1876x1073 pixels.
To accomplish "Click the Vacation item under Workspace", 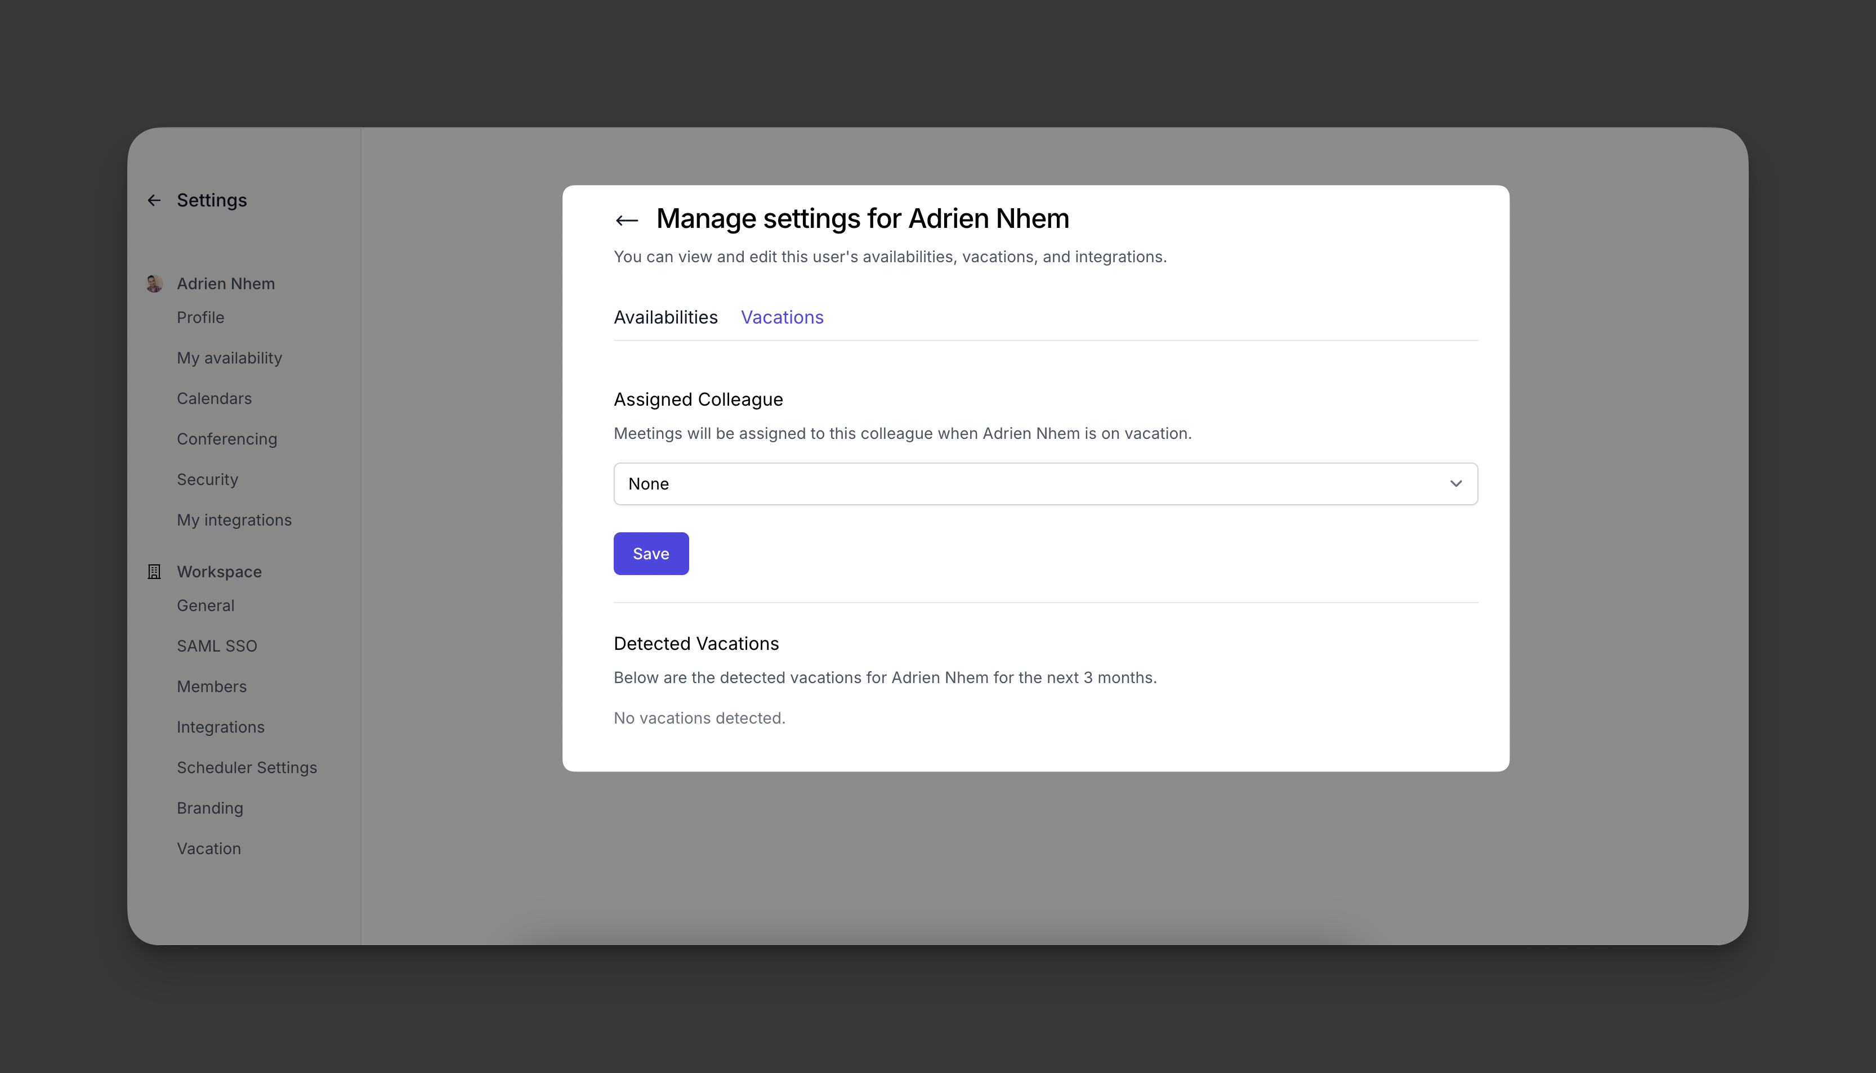I will click(x=209, y=849).
